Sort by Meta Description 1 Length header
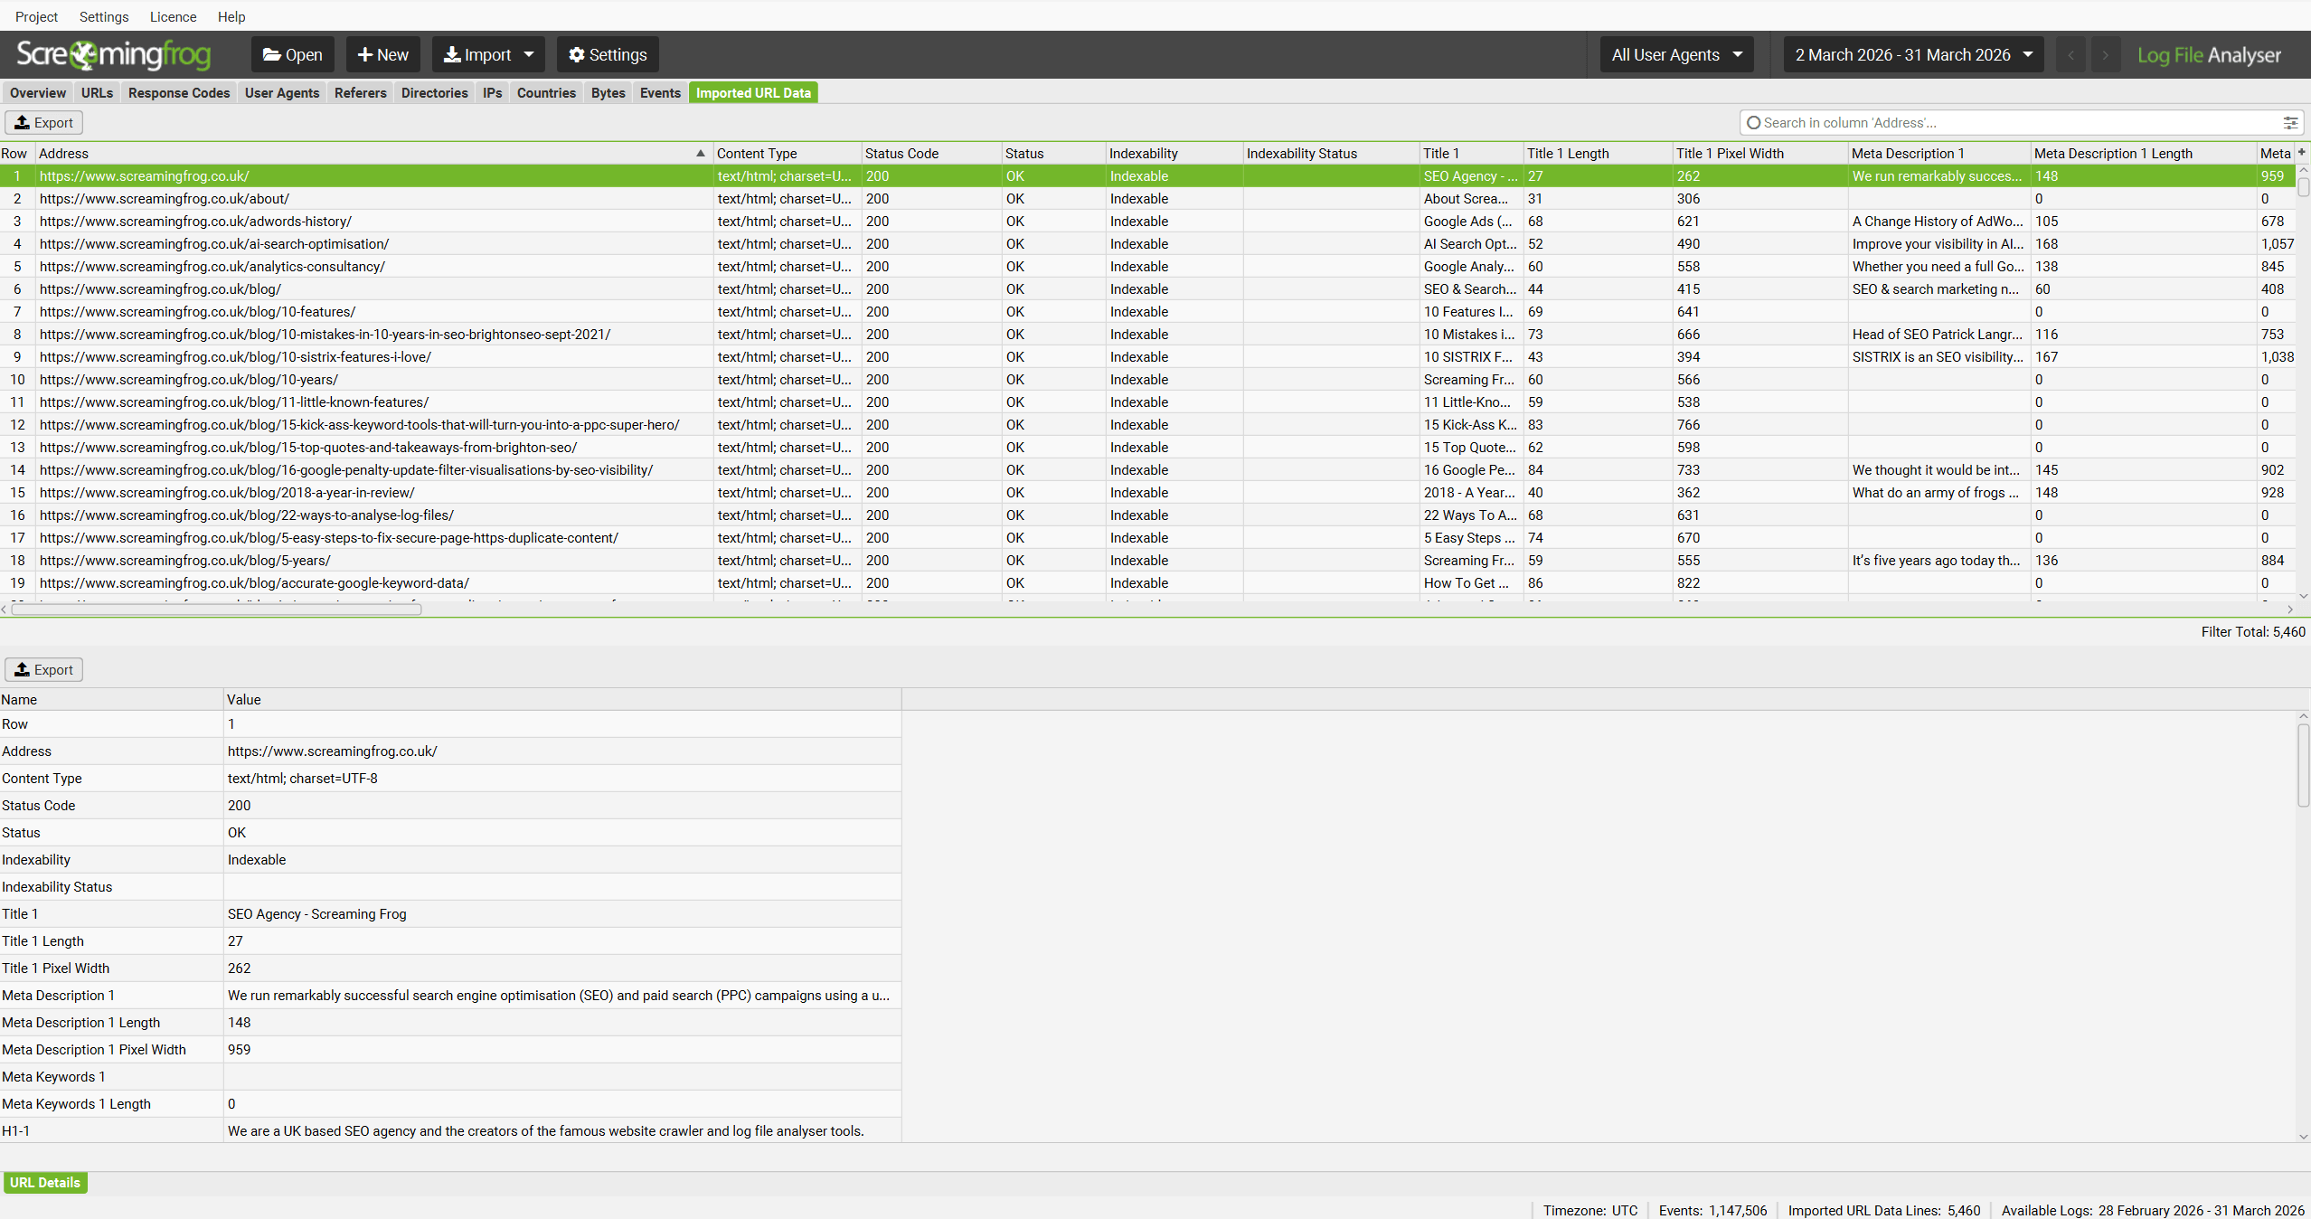This screenshot has width=2311, height=1219. tap(2143, 153)
